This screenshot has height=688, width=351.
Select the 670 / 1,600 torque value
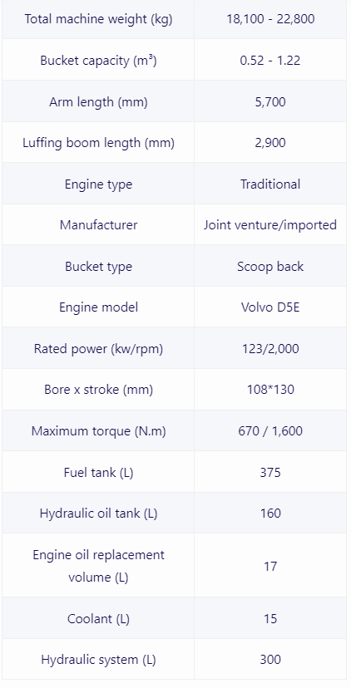coord(270,431)
